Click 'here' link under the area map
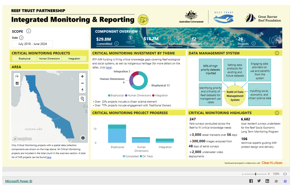 point(49,157)
